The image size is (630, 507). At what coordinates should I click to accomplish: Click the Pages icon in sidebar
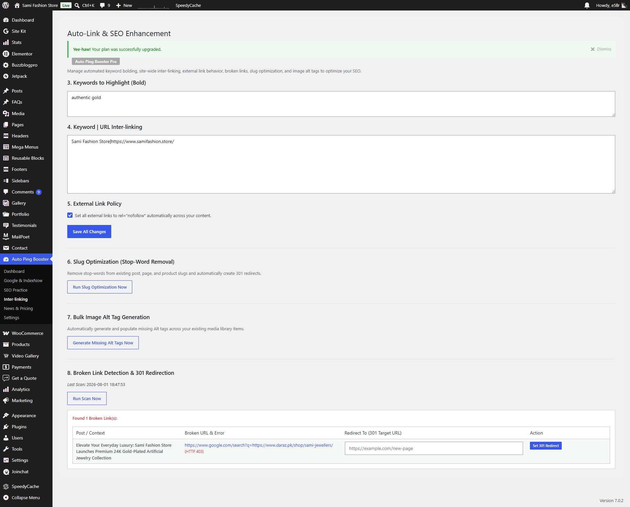click(6, 125)
